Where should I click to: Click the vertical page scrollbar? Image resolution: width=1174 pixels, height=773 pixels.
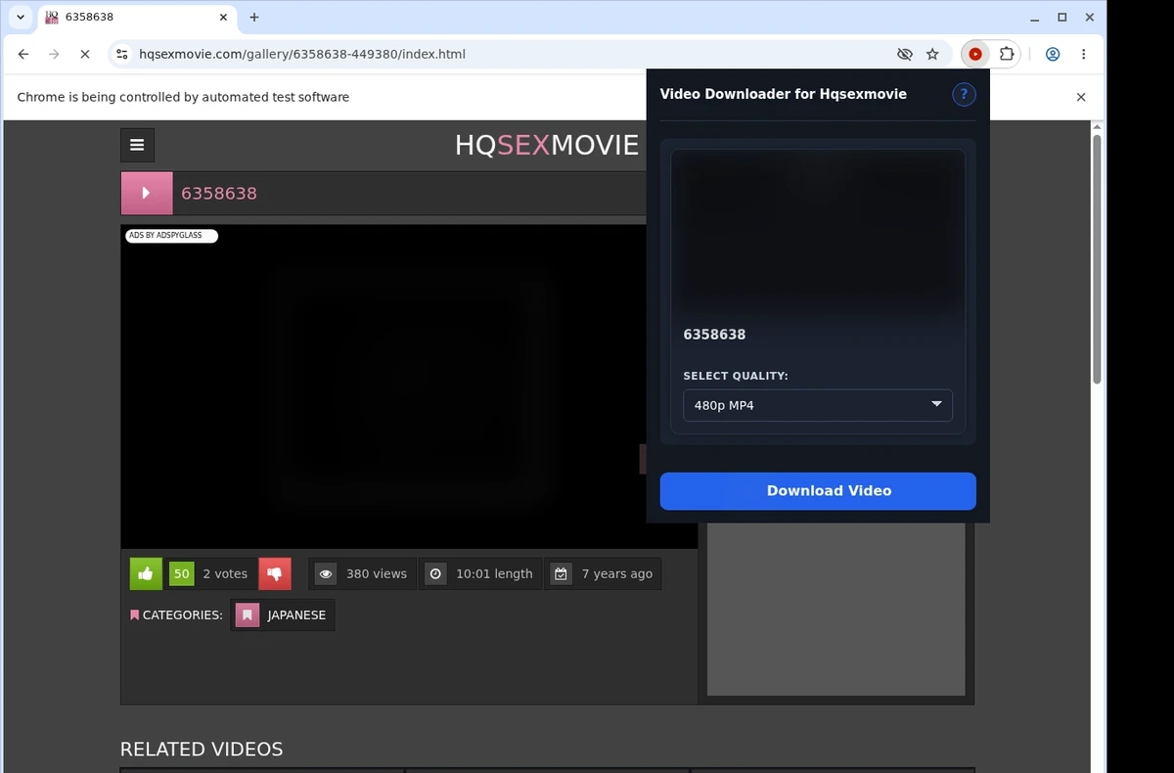click(x=1097, y=259)
